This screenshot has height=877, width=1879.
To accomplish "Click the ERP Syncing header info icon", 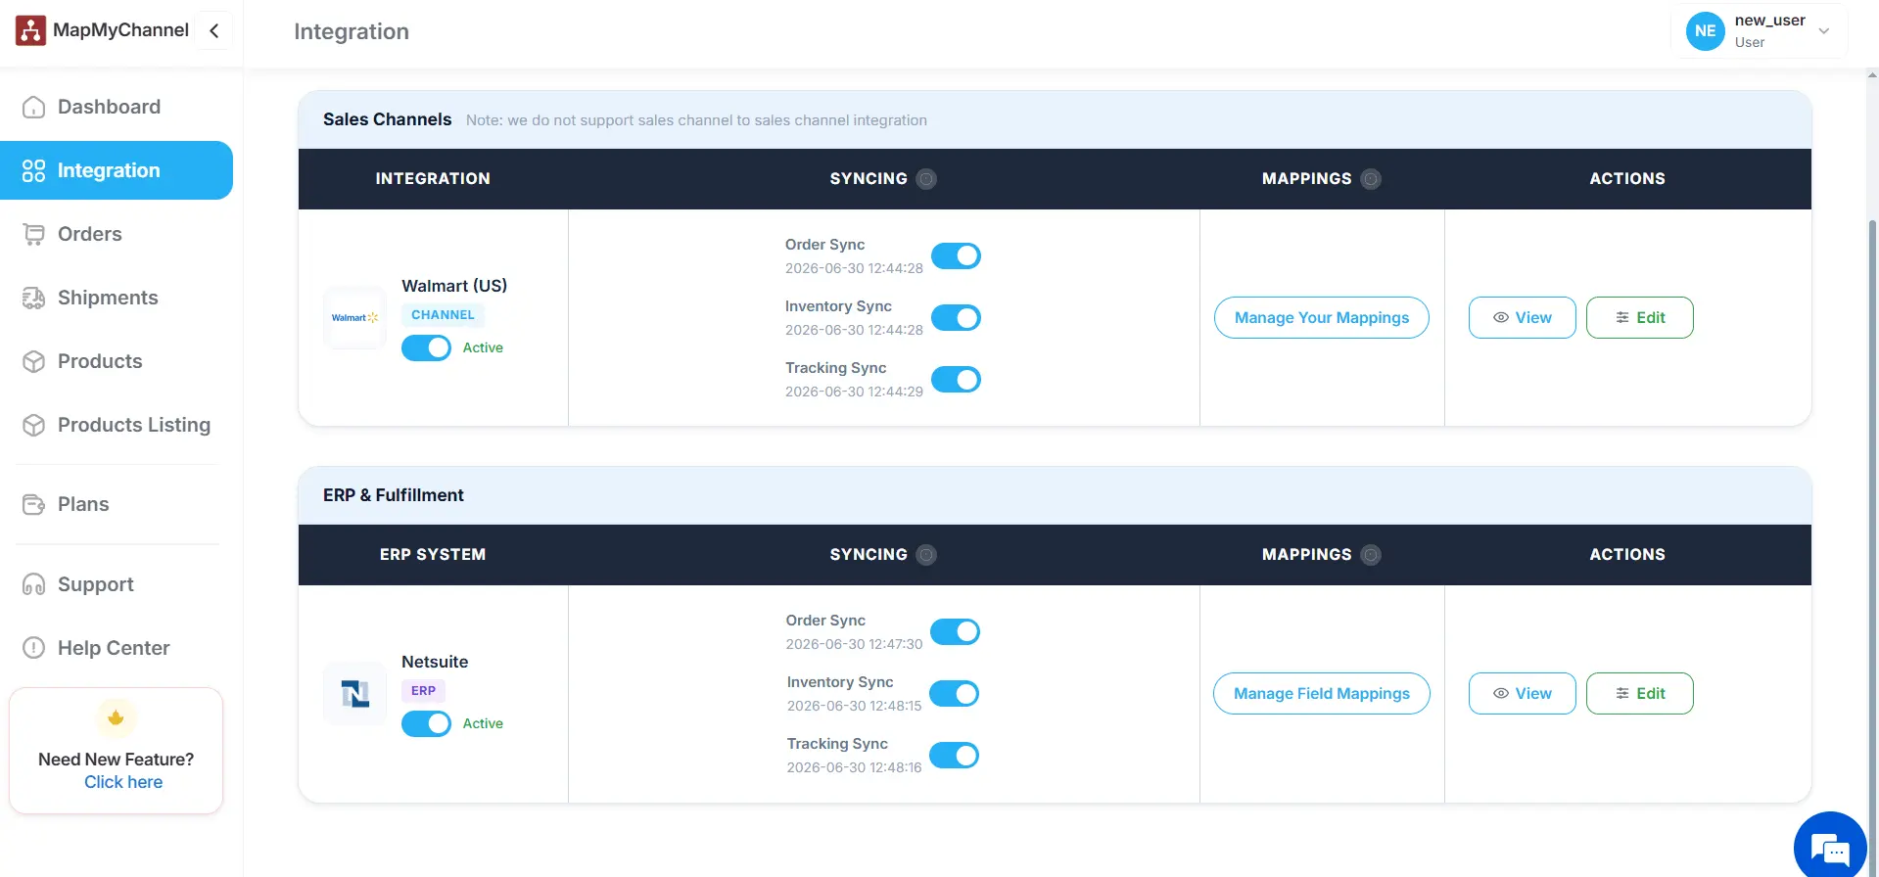I will pyautogui.click(x=926, y=555).
